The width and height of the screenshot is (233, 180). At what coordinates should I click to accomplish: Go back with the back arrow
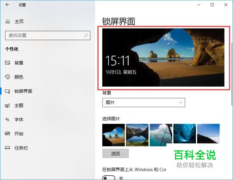point(7,5)
